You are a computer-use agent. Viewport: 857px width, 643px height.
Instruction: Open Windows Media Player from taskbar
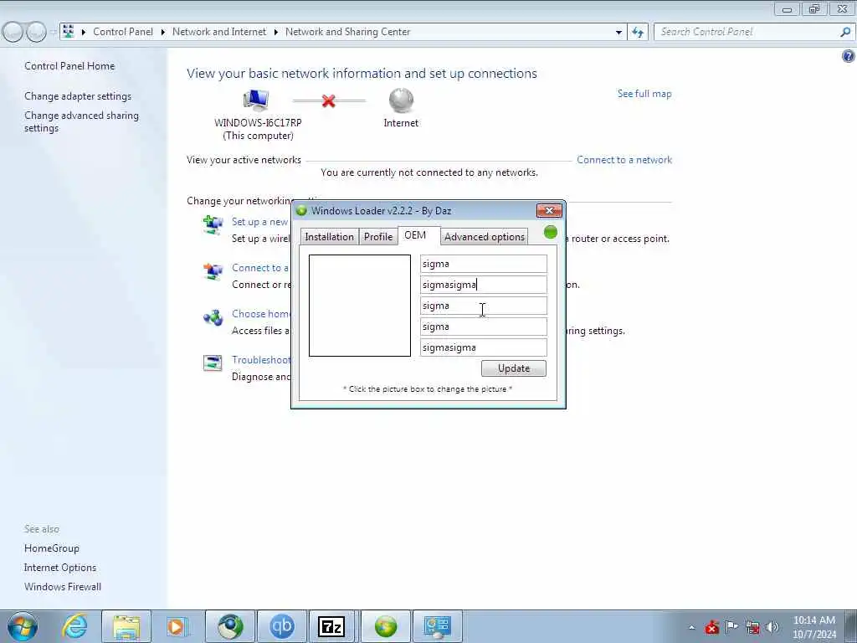pyautogui.click(x=177, y=626)
